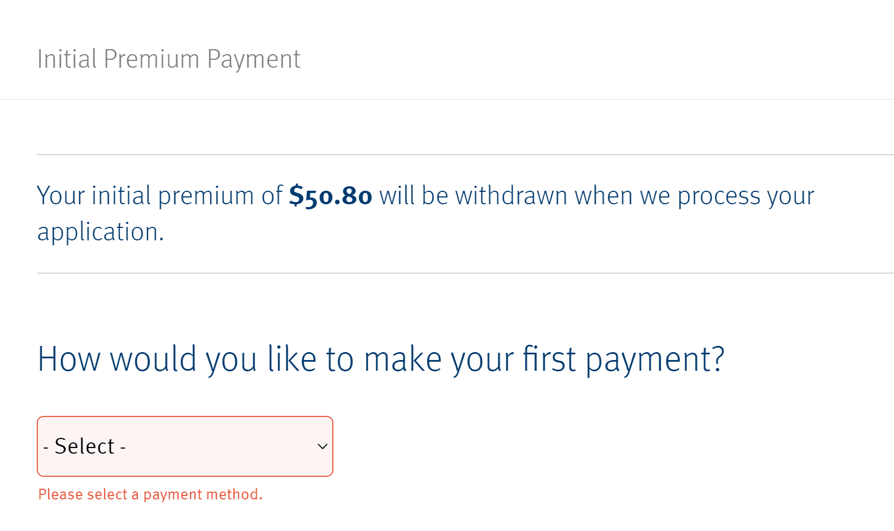Viewport: 894px width, 531px height.
Task: Click the word "Initial" in top heading
Action: (x=67, y=59)
